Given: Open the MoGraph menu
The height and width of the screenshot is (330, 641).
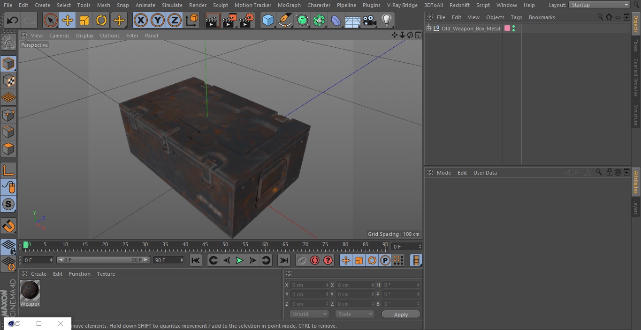Looking at the screenshot, I should coord(289,5).
